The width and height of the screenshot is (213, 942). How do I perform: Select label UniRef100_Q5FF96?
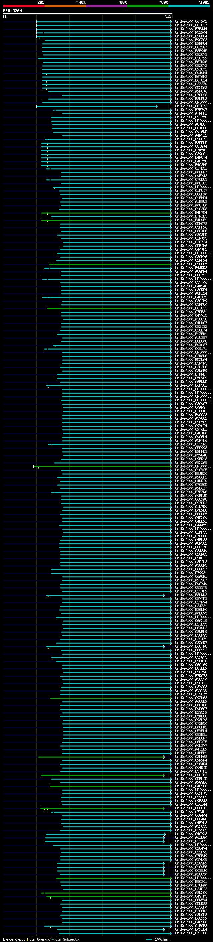[191, 228]
